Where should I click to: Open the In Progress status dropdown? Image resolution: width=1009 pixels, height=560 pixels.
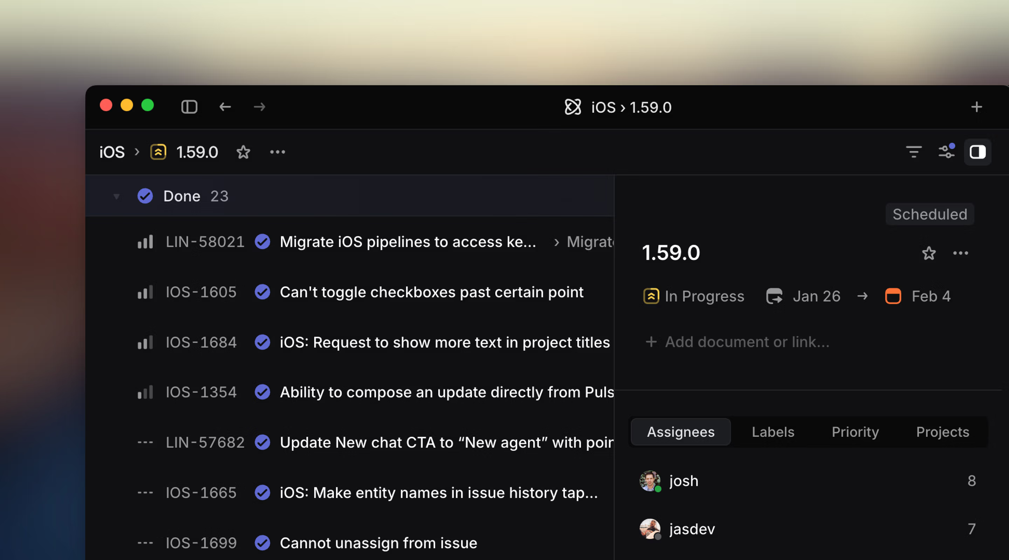point(694,296)
